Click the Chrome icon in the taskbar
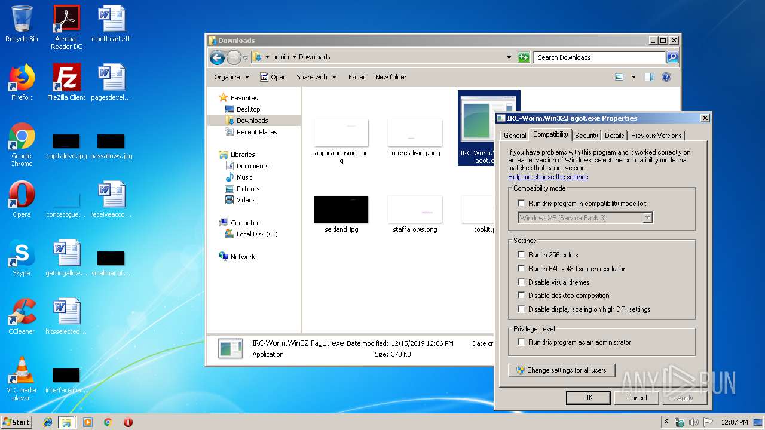 [108, 422]
